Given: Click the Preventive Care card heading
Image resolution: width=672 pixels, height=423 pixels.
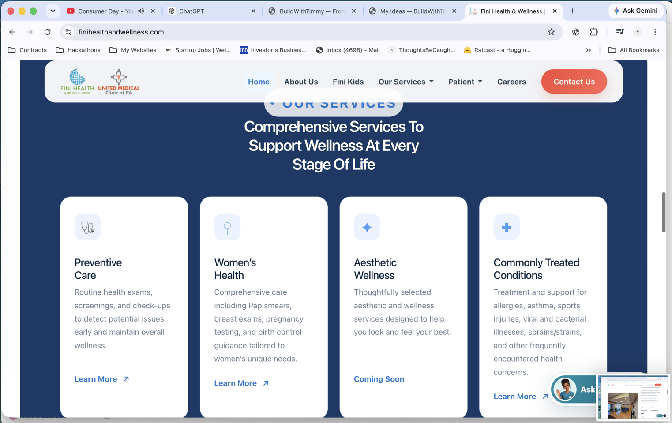Looking at the screenshot, I should coord(98,269).
